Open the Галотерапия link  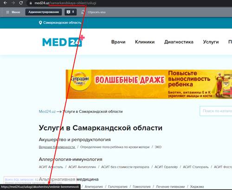pos(118,187)
